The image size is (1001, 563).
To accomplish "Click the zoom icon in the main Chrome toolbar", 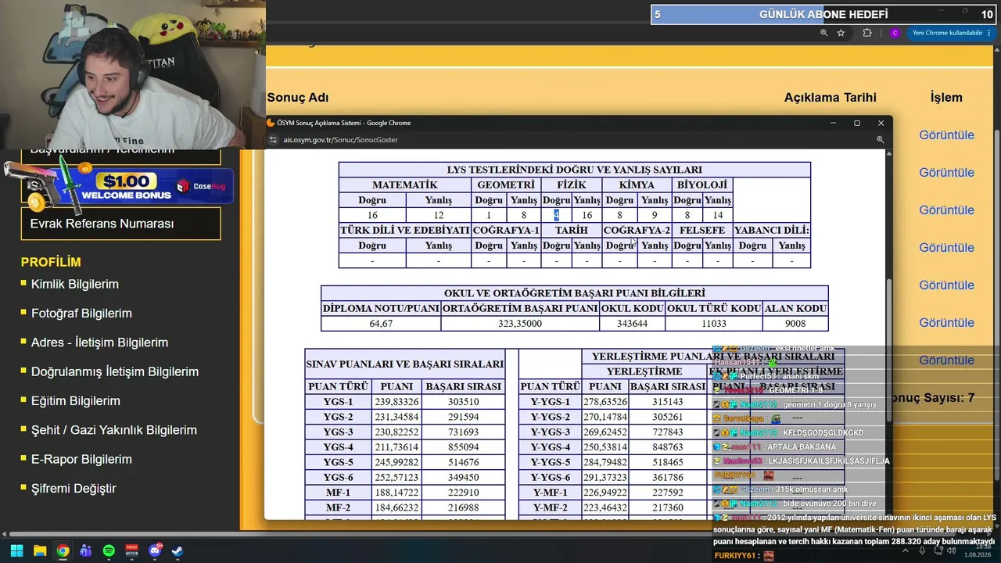I will (823, 33).
